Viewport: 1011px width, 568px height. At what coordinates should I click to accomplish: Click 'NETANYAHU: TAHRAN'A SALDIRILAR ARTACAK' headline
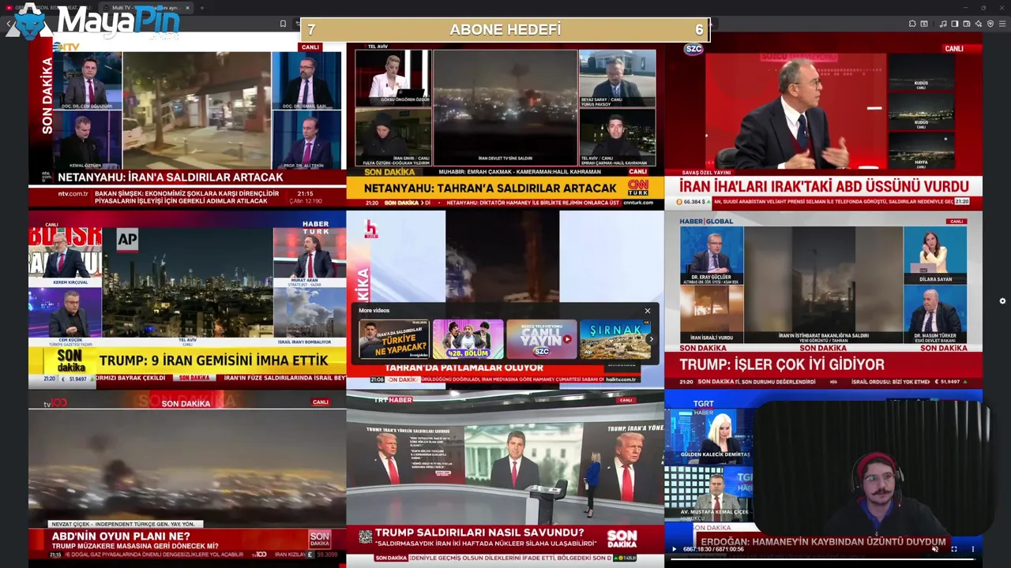(x=490, y=189)
